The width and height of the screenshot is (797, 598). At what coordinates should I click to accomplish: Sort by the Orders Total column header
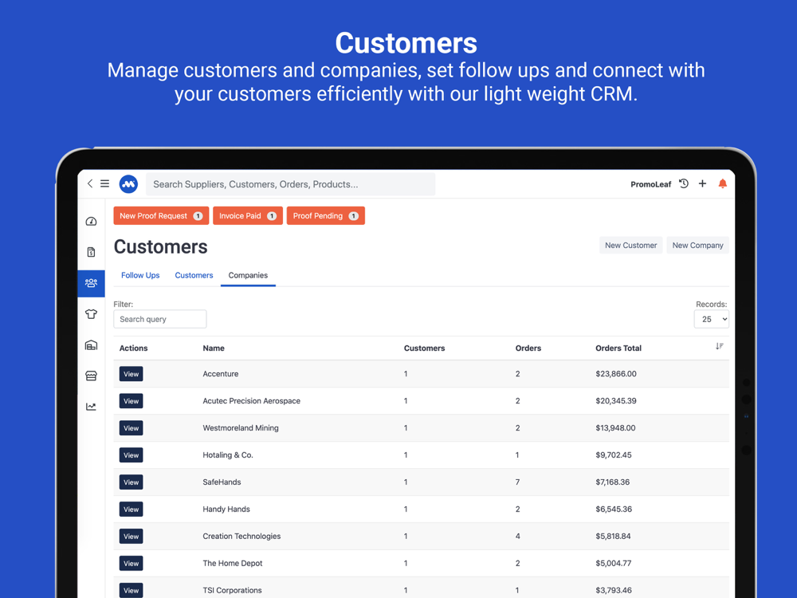coord(618,348)
